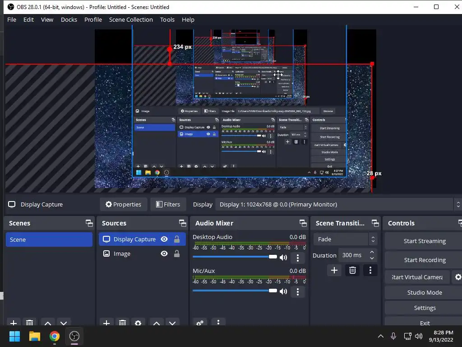The image size is (462, 347).
Task: Click the microphone tray icon
Action: 393,336
